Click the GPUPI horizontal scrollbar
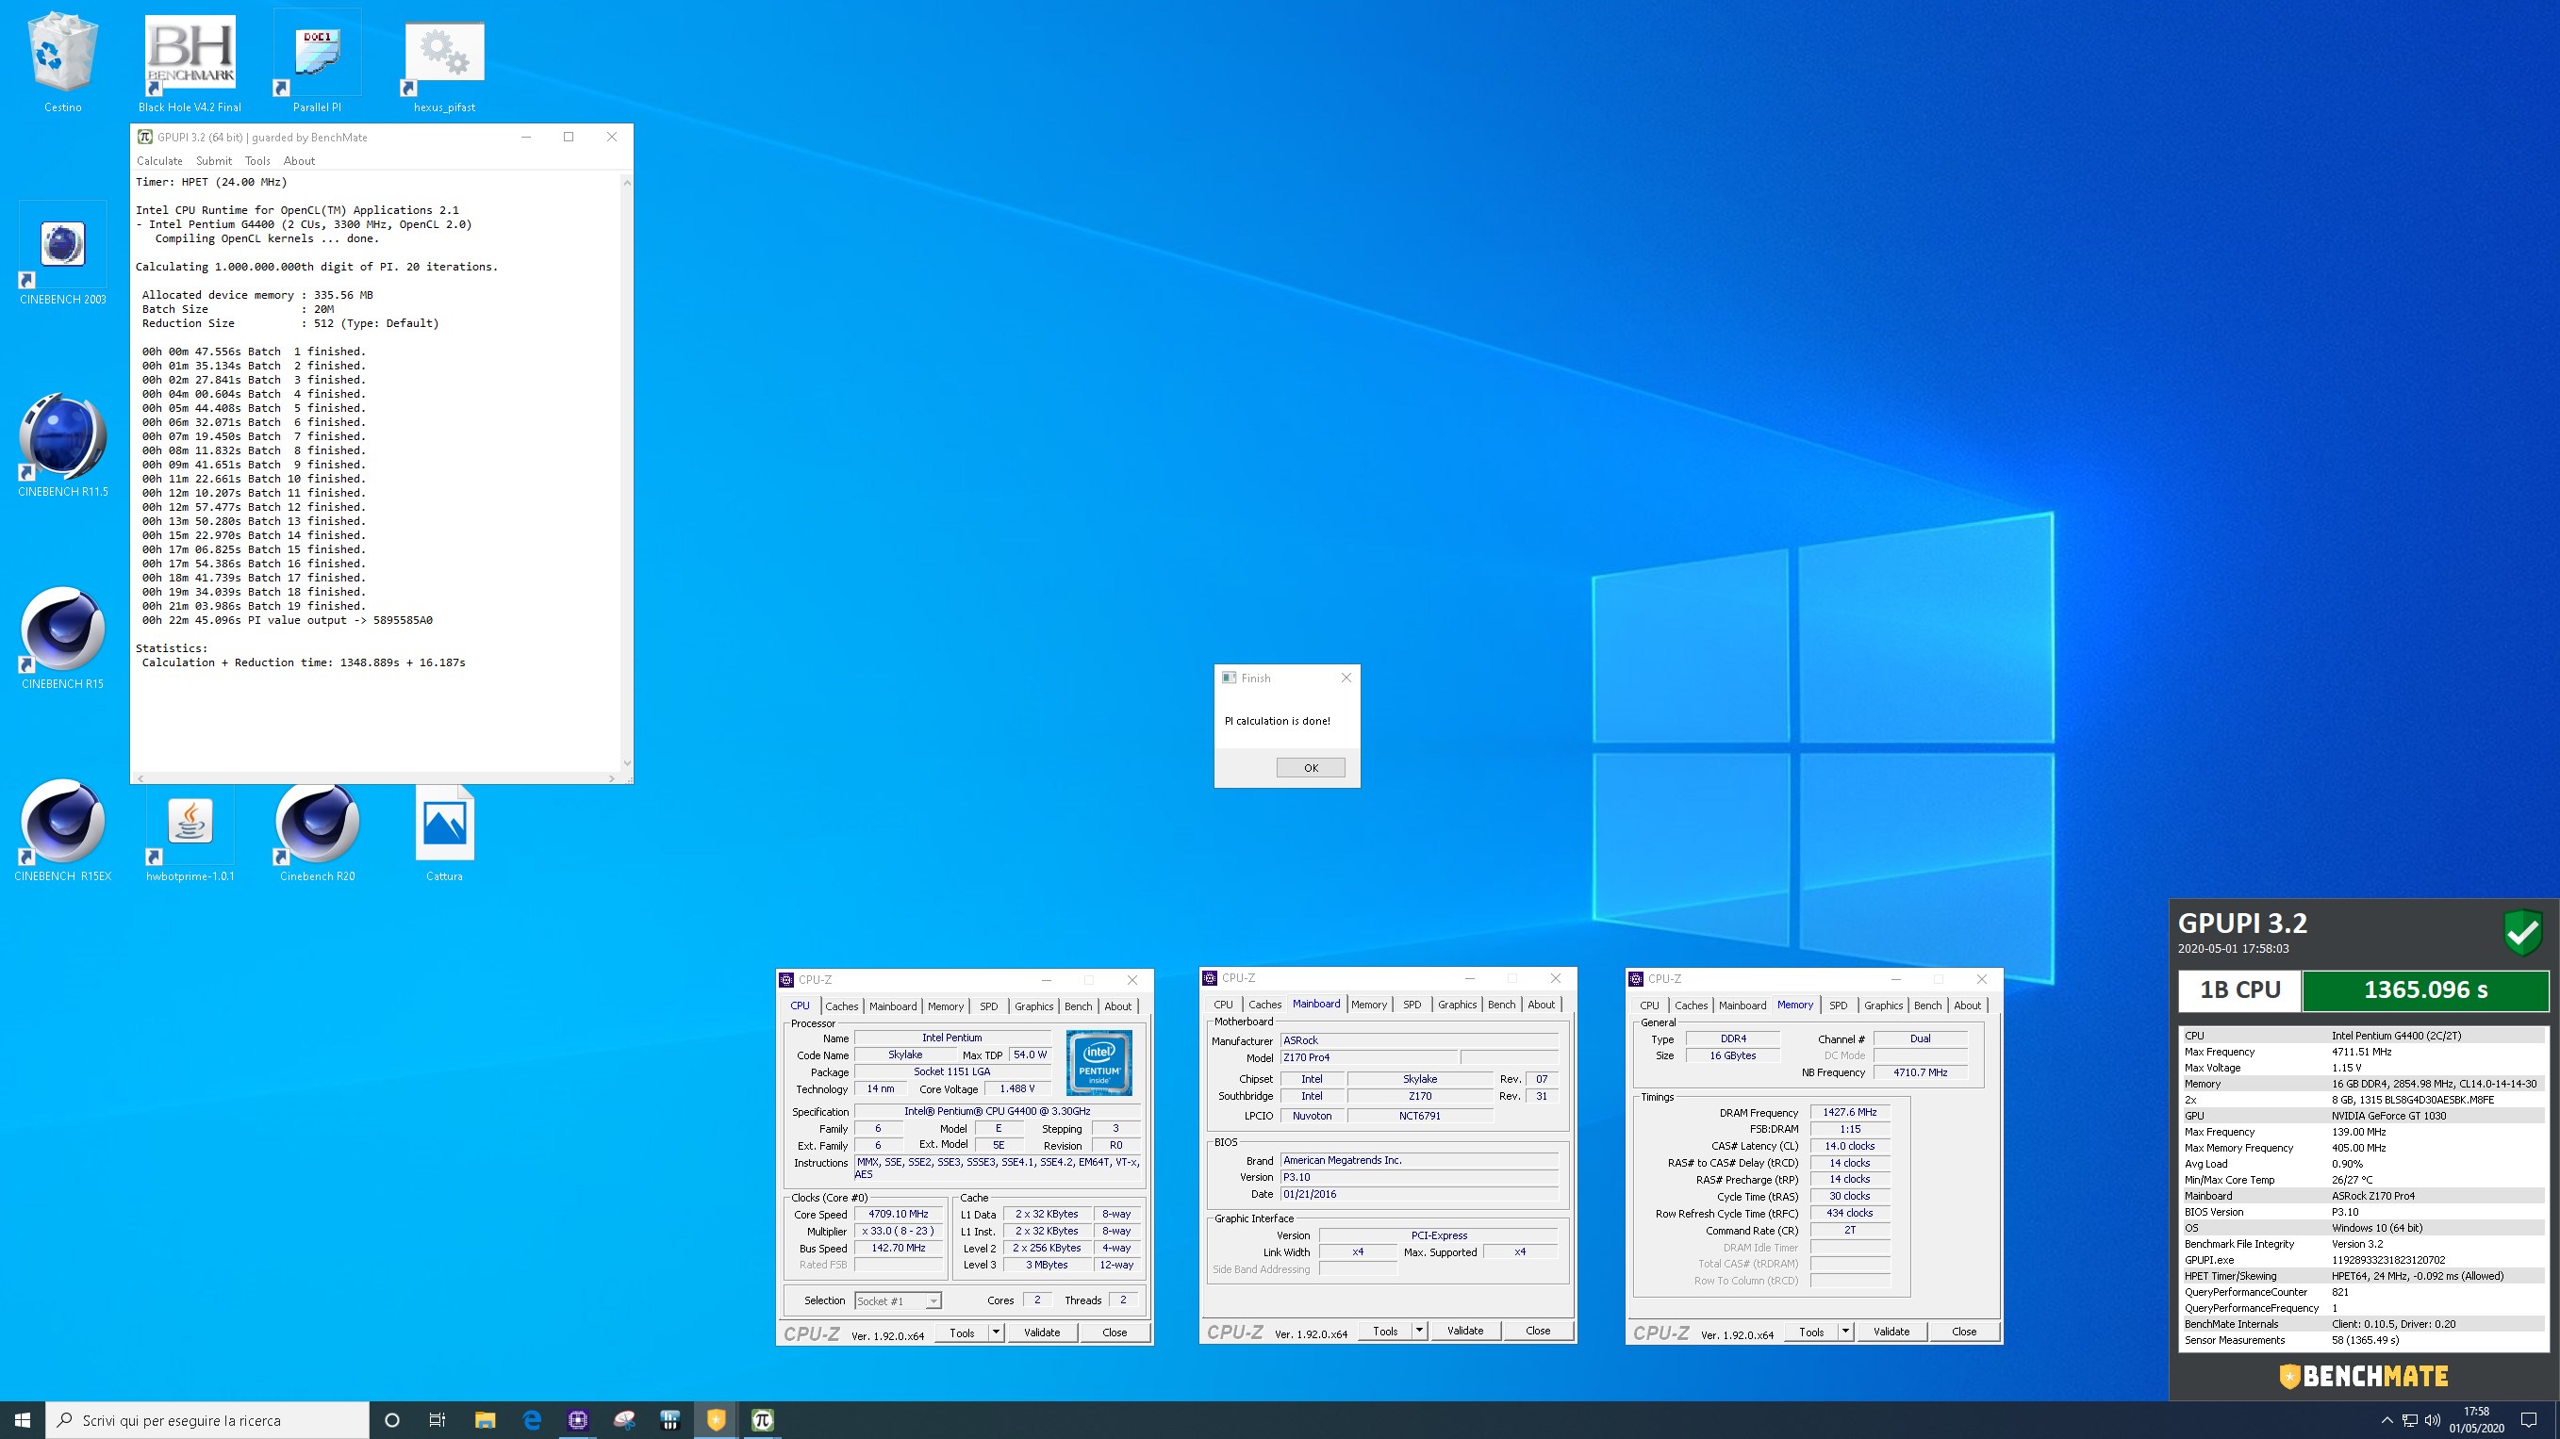The image size is (2560, 1439). click(375, 777)
